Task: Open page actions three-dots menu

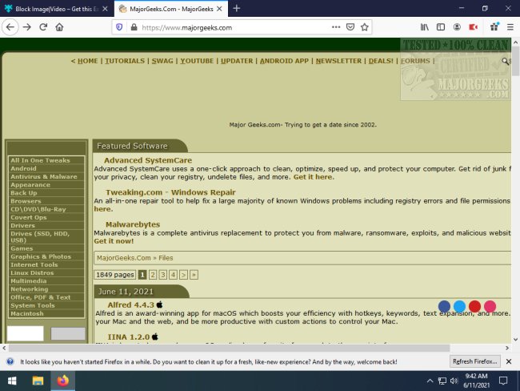Action: (x=336, y=27)
